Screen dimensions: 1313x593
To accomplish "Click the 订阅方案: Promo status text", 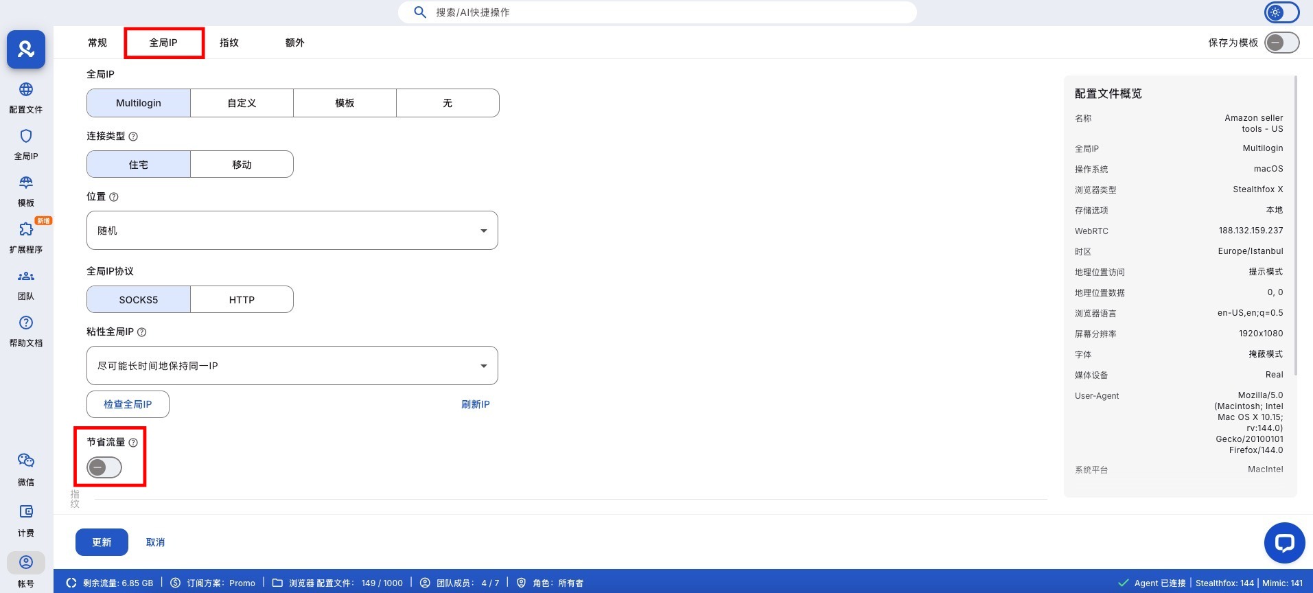I will point(221,583).
